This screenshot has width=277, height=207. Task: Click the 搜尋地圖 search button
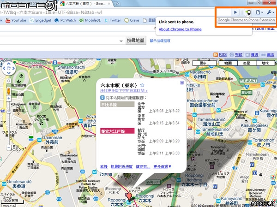pyautogui.click(x=135, y=41)
